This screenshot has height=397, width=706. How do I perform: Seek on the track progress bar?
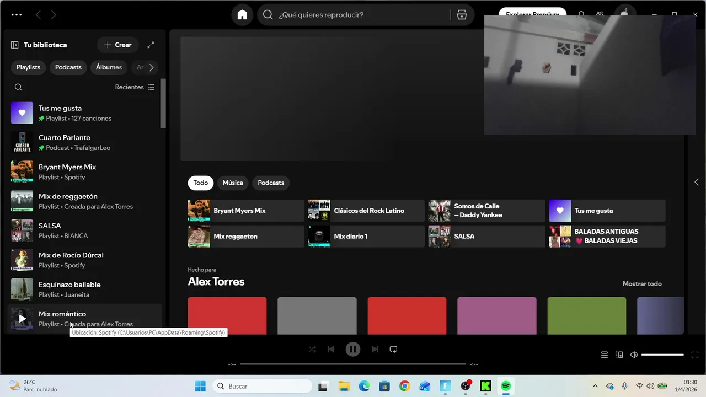pyautogui.click(x=353, y=364)
